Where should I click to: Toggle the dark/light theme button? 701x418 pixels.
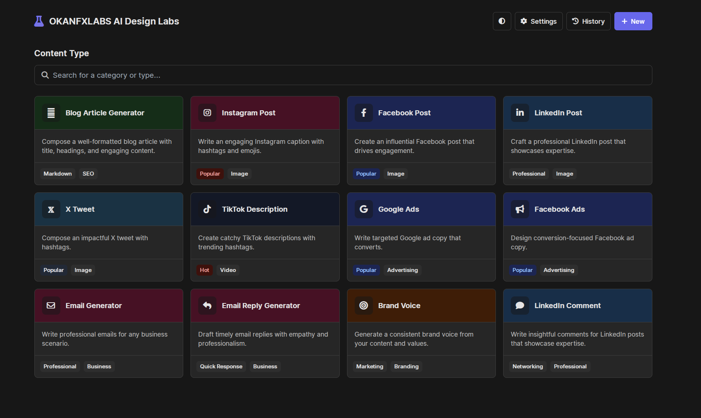(502, 21)
